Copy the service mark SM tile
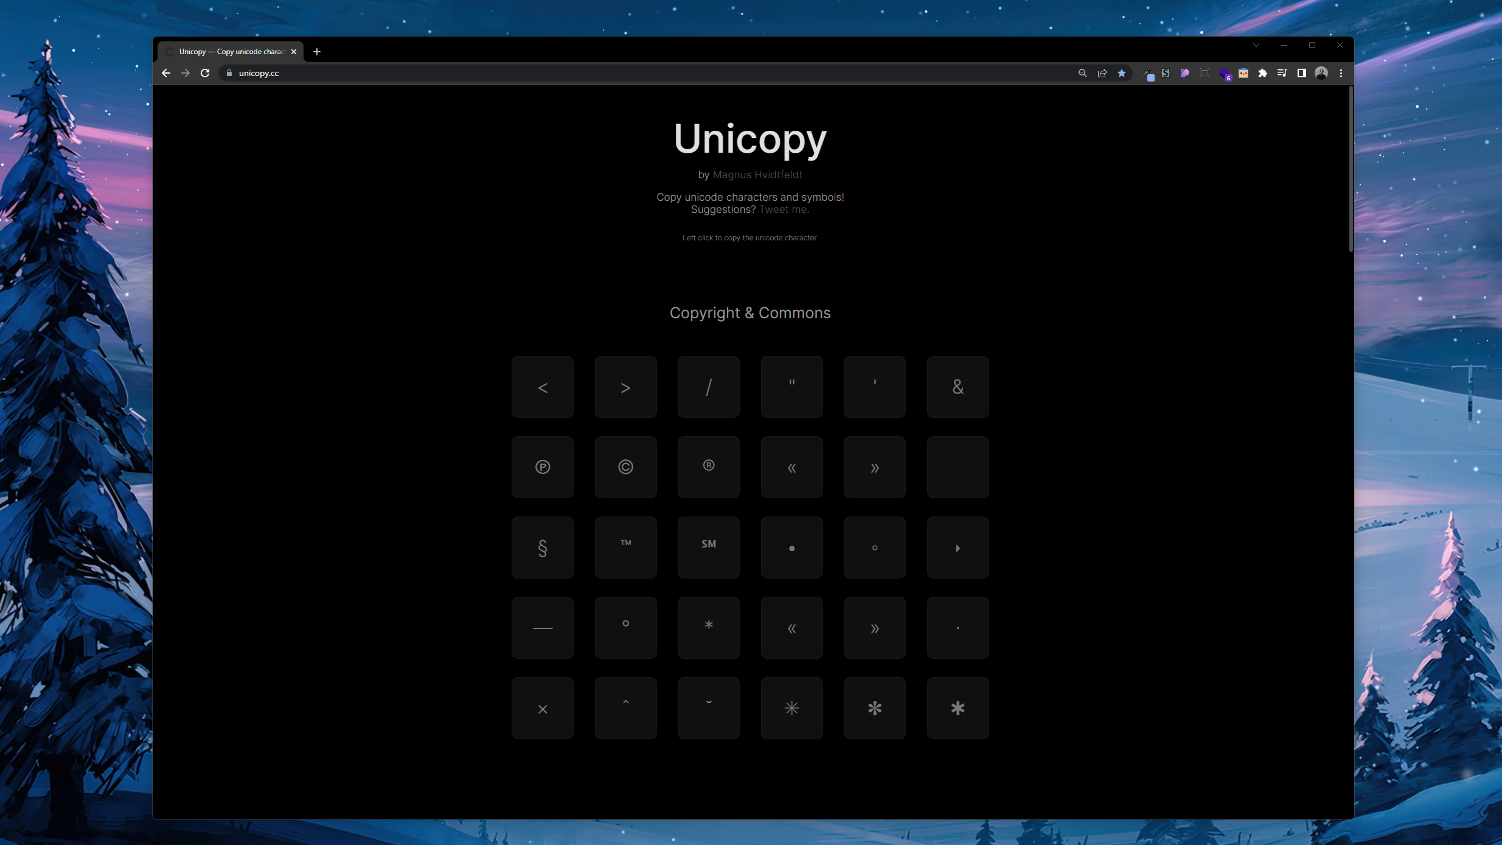 (708, 548)
